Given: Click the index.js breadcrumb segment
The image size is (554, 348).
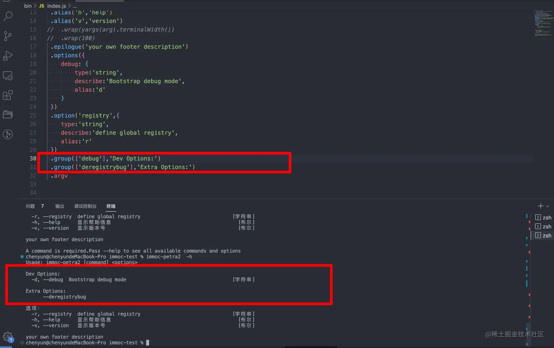Looking at the screenshot, I should (56, 6).
